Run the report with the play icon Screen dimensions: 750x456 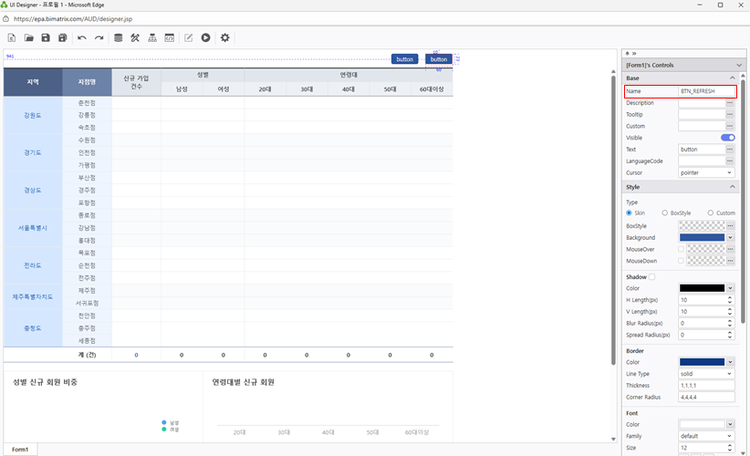(x=206, y=37)
